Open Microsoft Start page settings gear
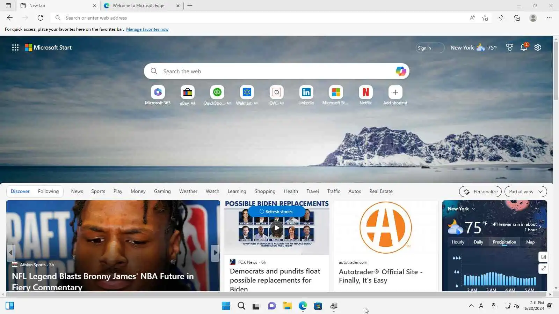 [x=538, y=47]
